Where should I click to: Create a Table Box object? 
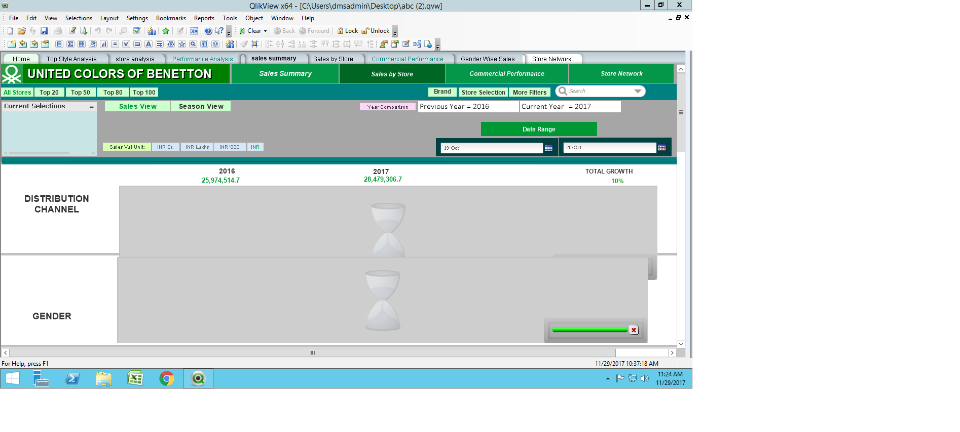(82, 44)
